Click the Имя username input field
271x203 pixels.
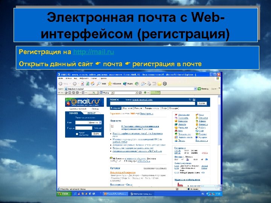click(82, 123)
